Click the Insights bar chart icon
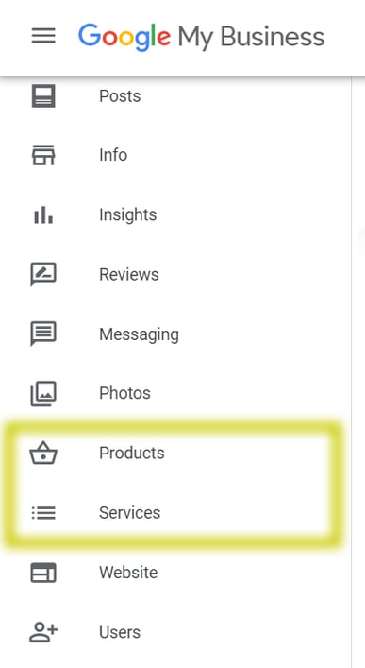 point(43,214)
